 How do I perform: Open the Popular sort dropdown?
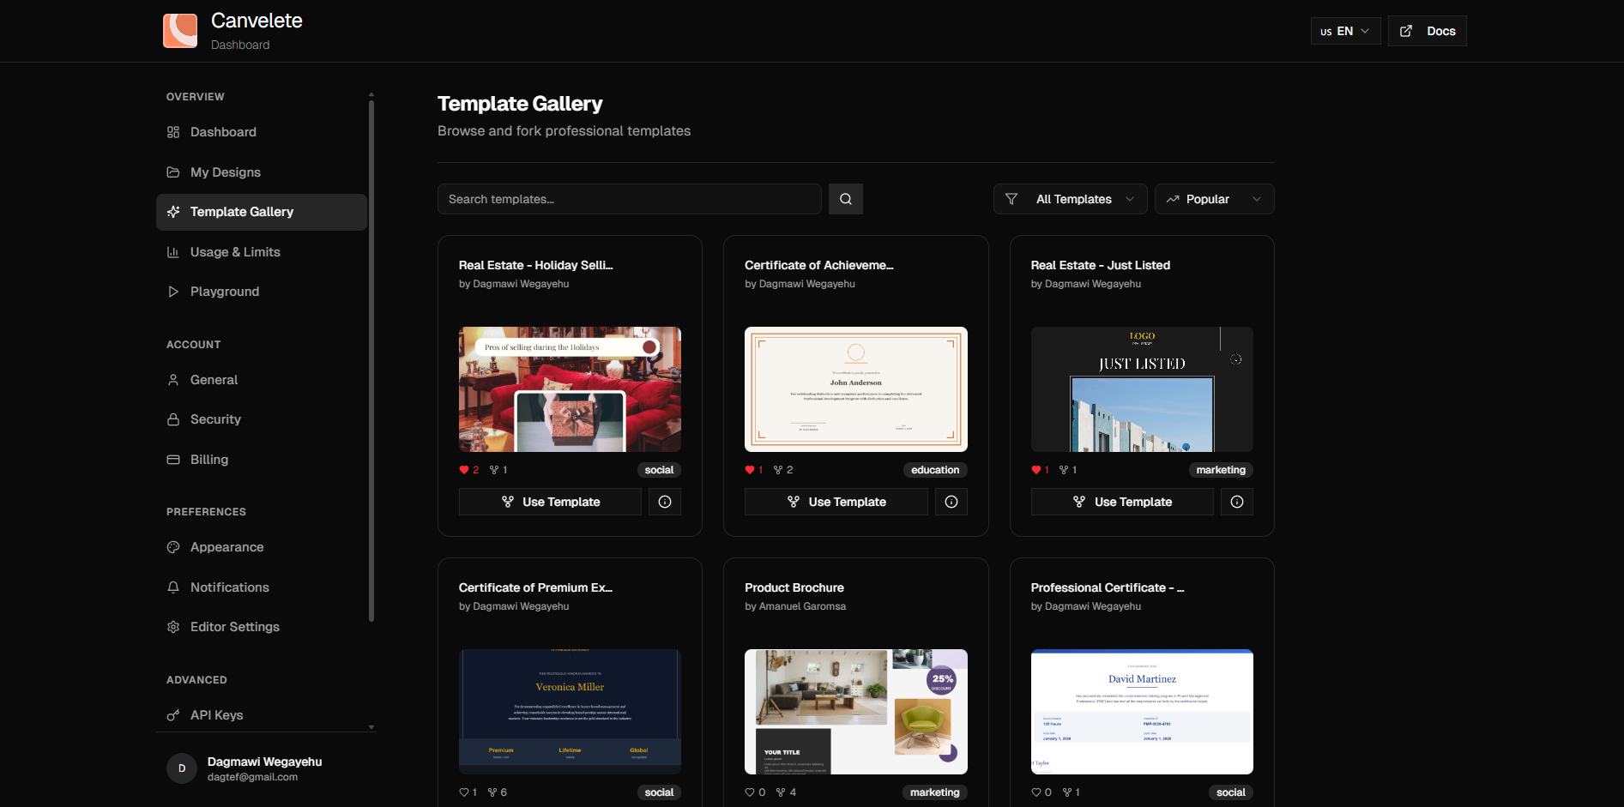pyautogui.click(x=1214, y=198)
